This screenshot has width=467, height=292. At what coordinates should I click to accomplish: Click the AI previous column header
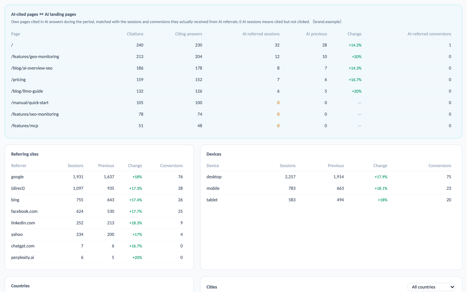[316, 34]
